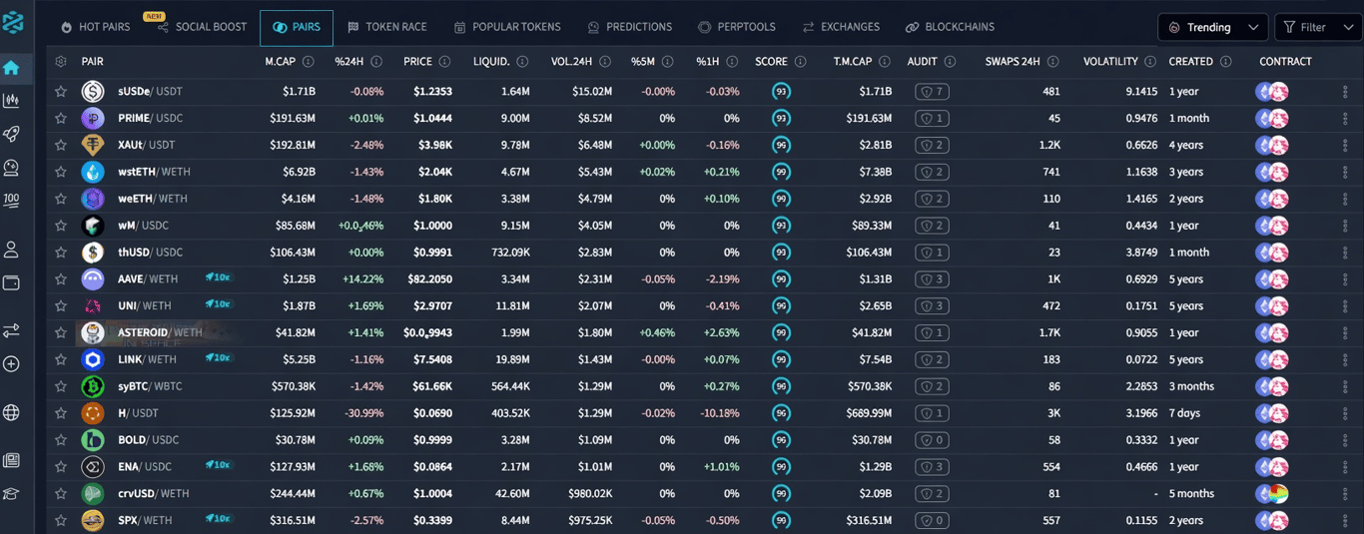Click the app logo at top left
The image size is (1364, 534).
click(x=12, y=24)
